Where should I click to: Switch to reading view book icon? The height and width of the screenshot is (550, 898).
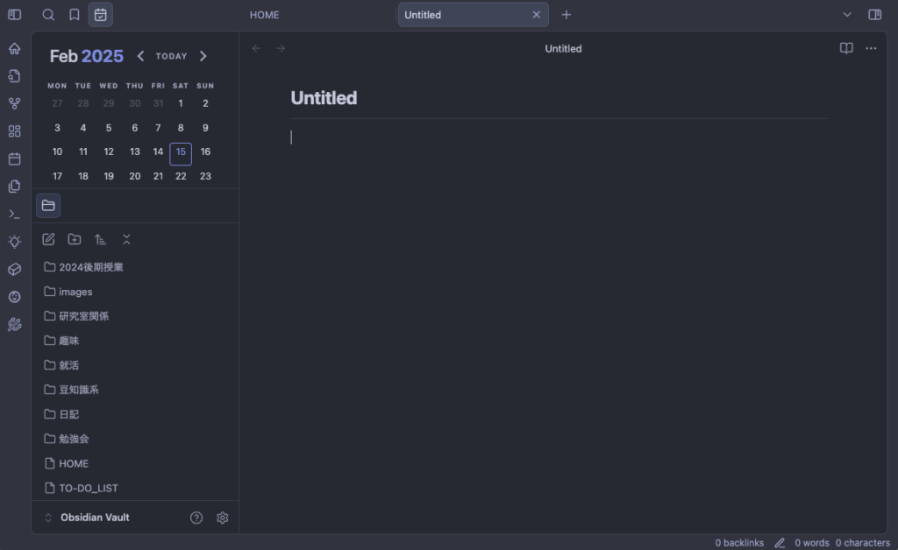(846, 48)
